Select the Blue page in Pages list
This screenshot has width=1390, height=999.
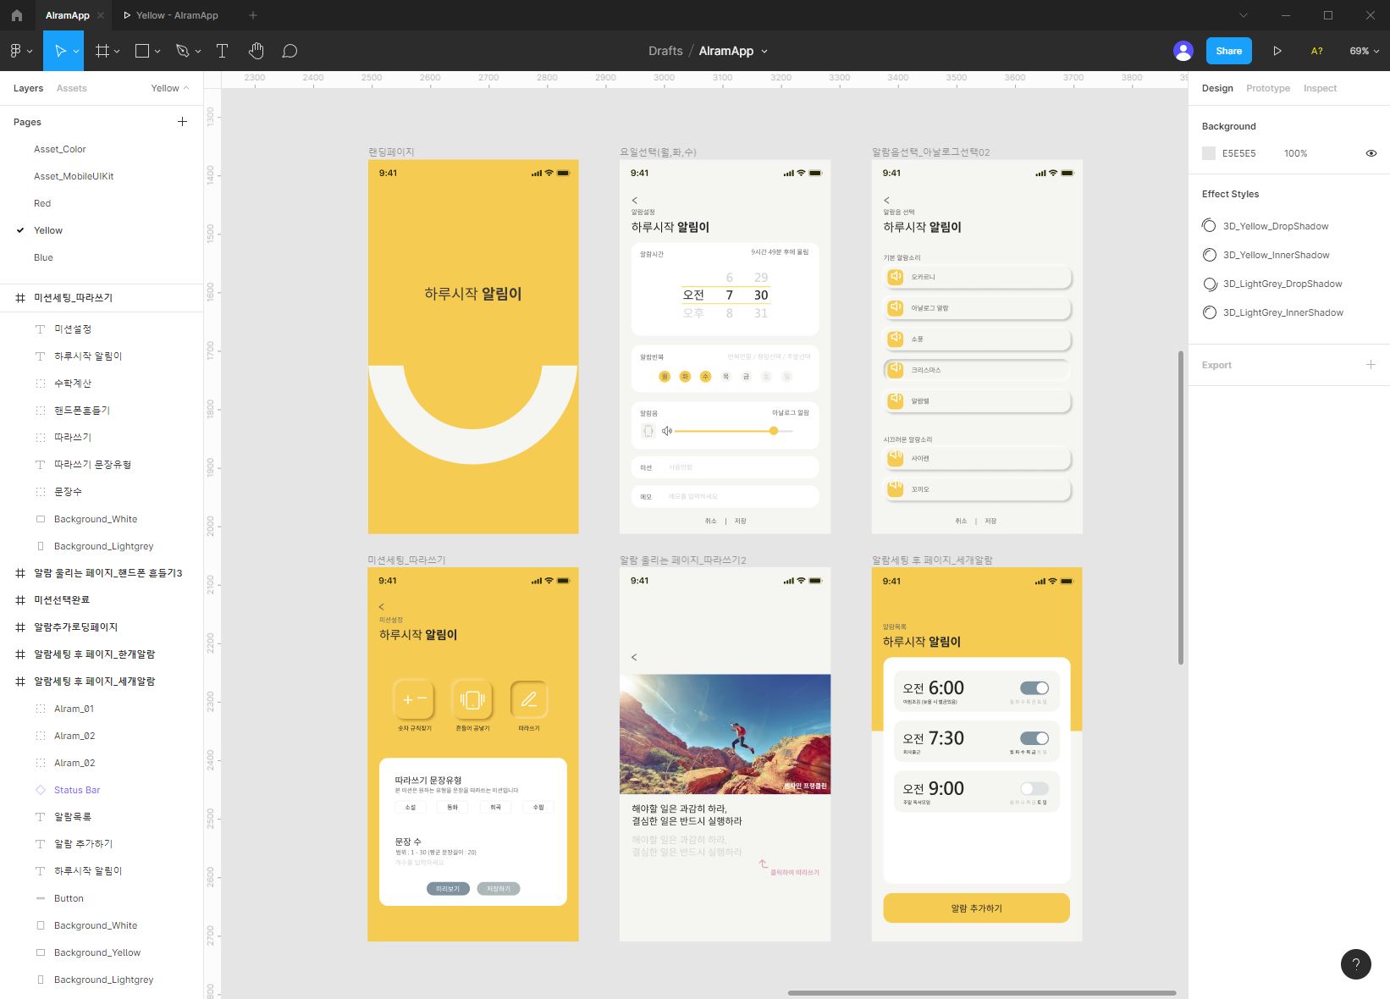click(43, 257)
